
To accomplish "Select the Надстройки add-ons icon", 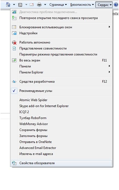I will (14, 33).
